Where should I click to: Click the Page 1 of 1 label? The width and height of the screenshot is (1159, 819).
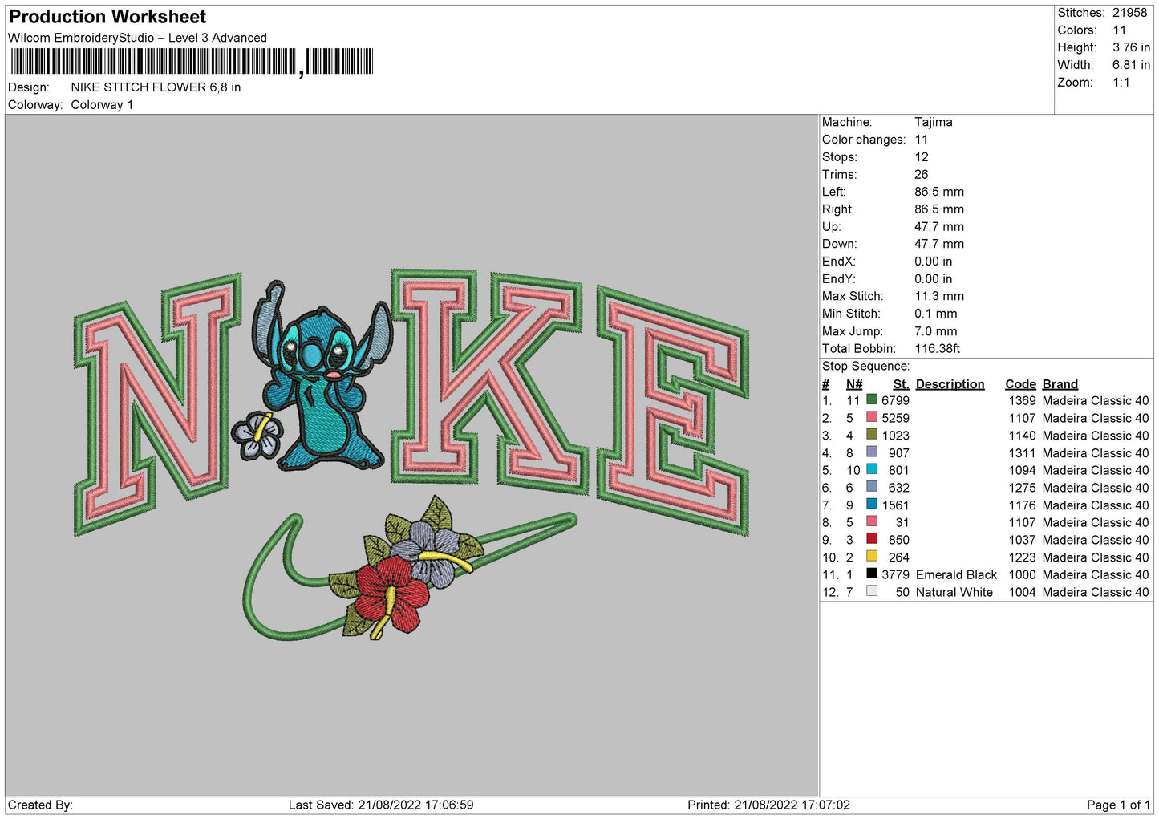[x=1118, y=805]
